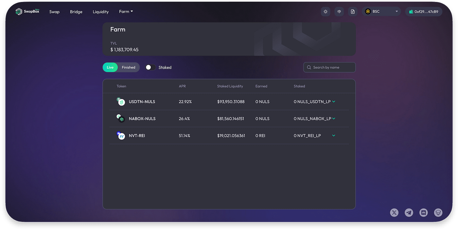The height and width of the screenshot is (231, 458).
Task: Go to the Swap page
Action: click(x=54, y=12)
